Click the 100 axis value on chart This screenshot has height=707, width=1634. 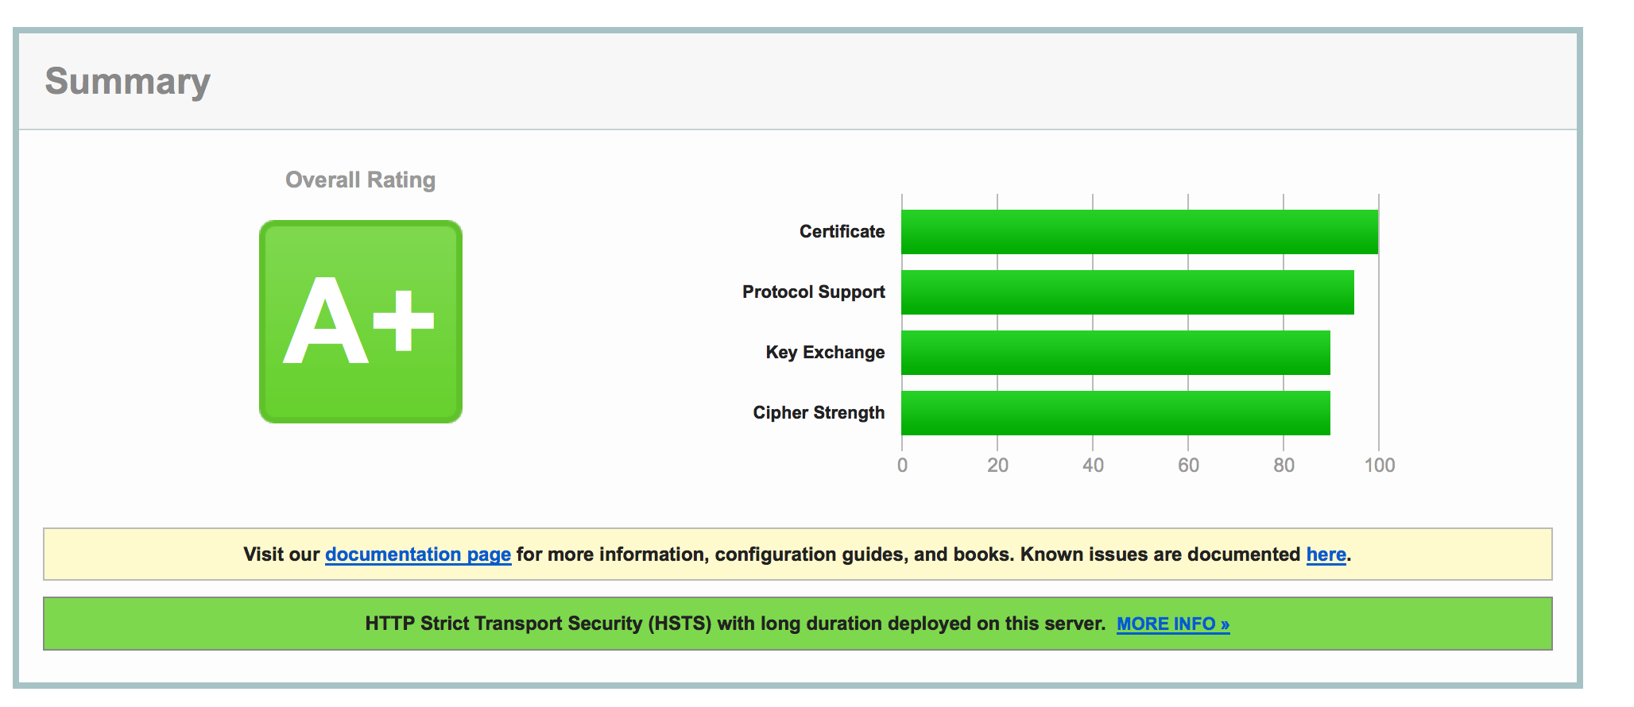coord(1379,466)
